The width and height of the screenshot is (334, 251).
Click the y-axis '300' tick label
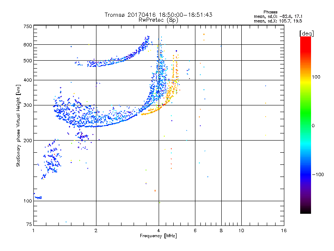[28, 105]
